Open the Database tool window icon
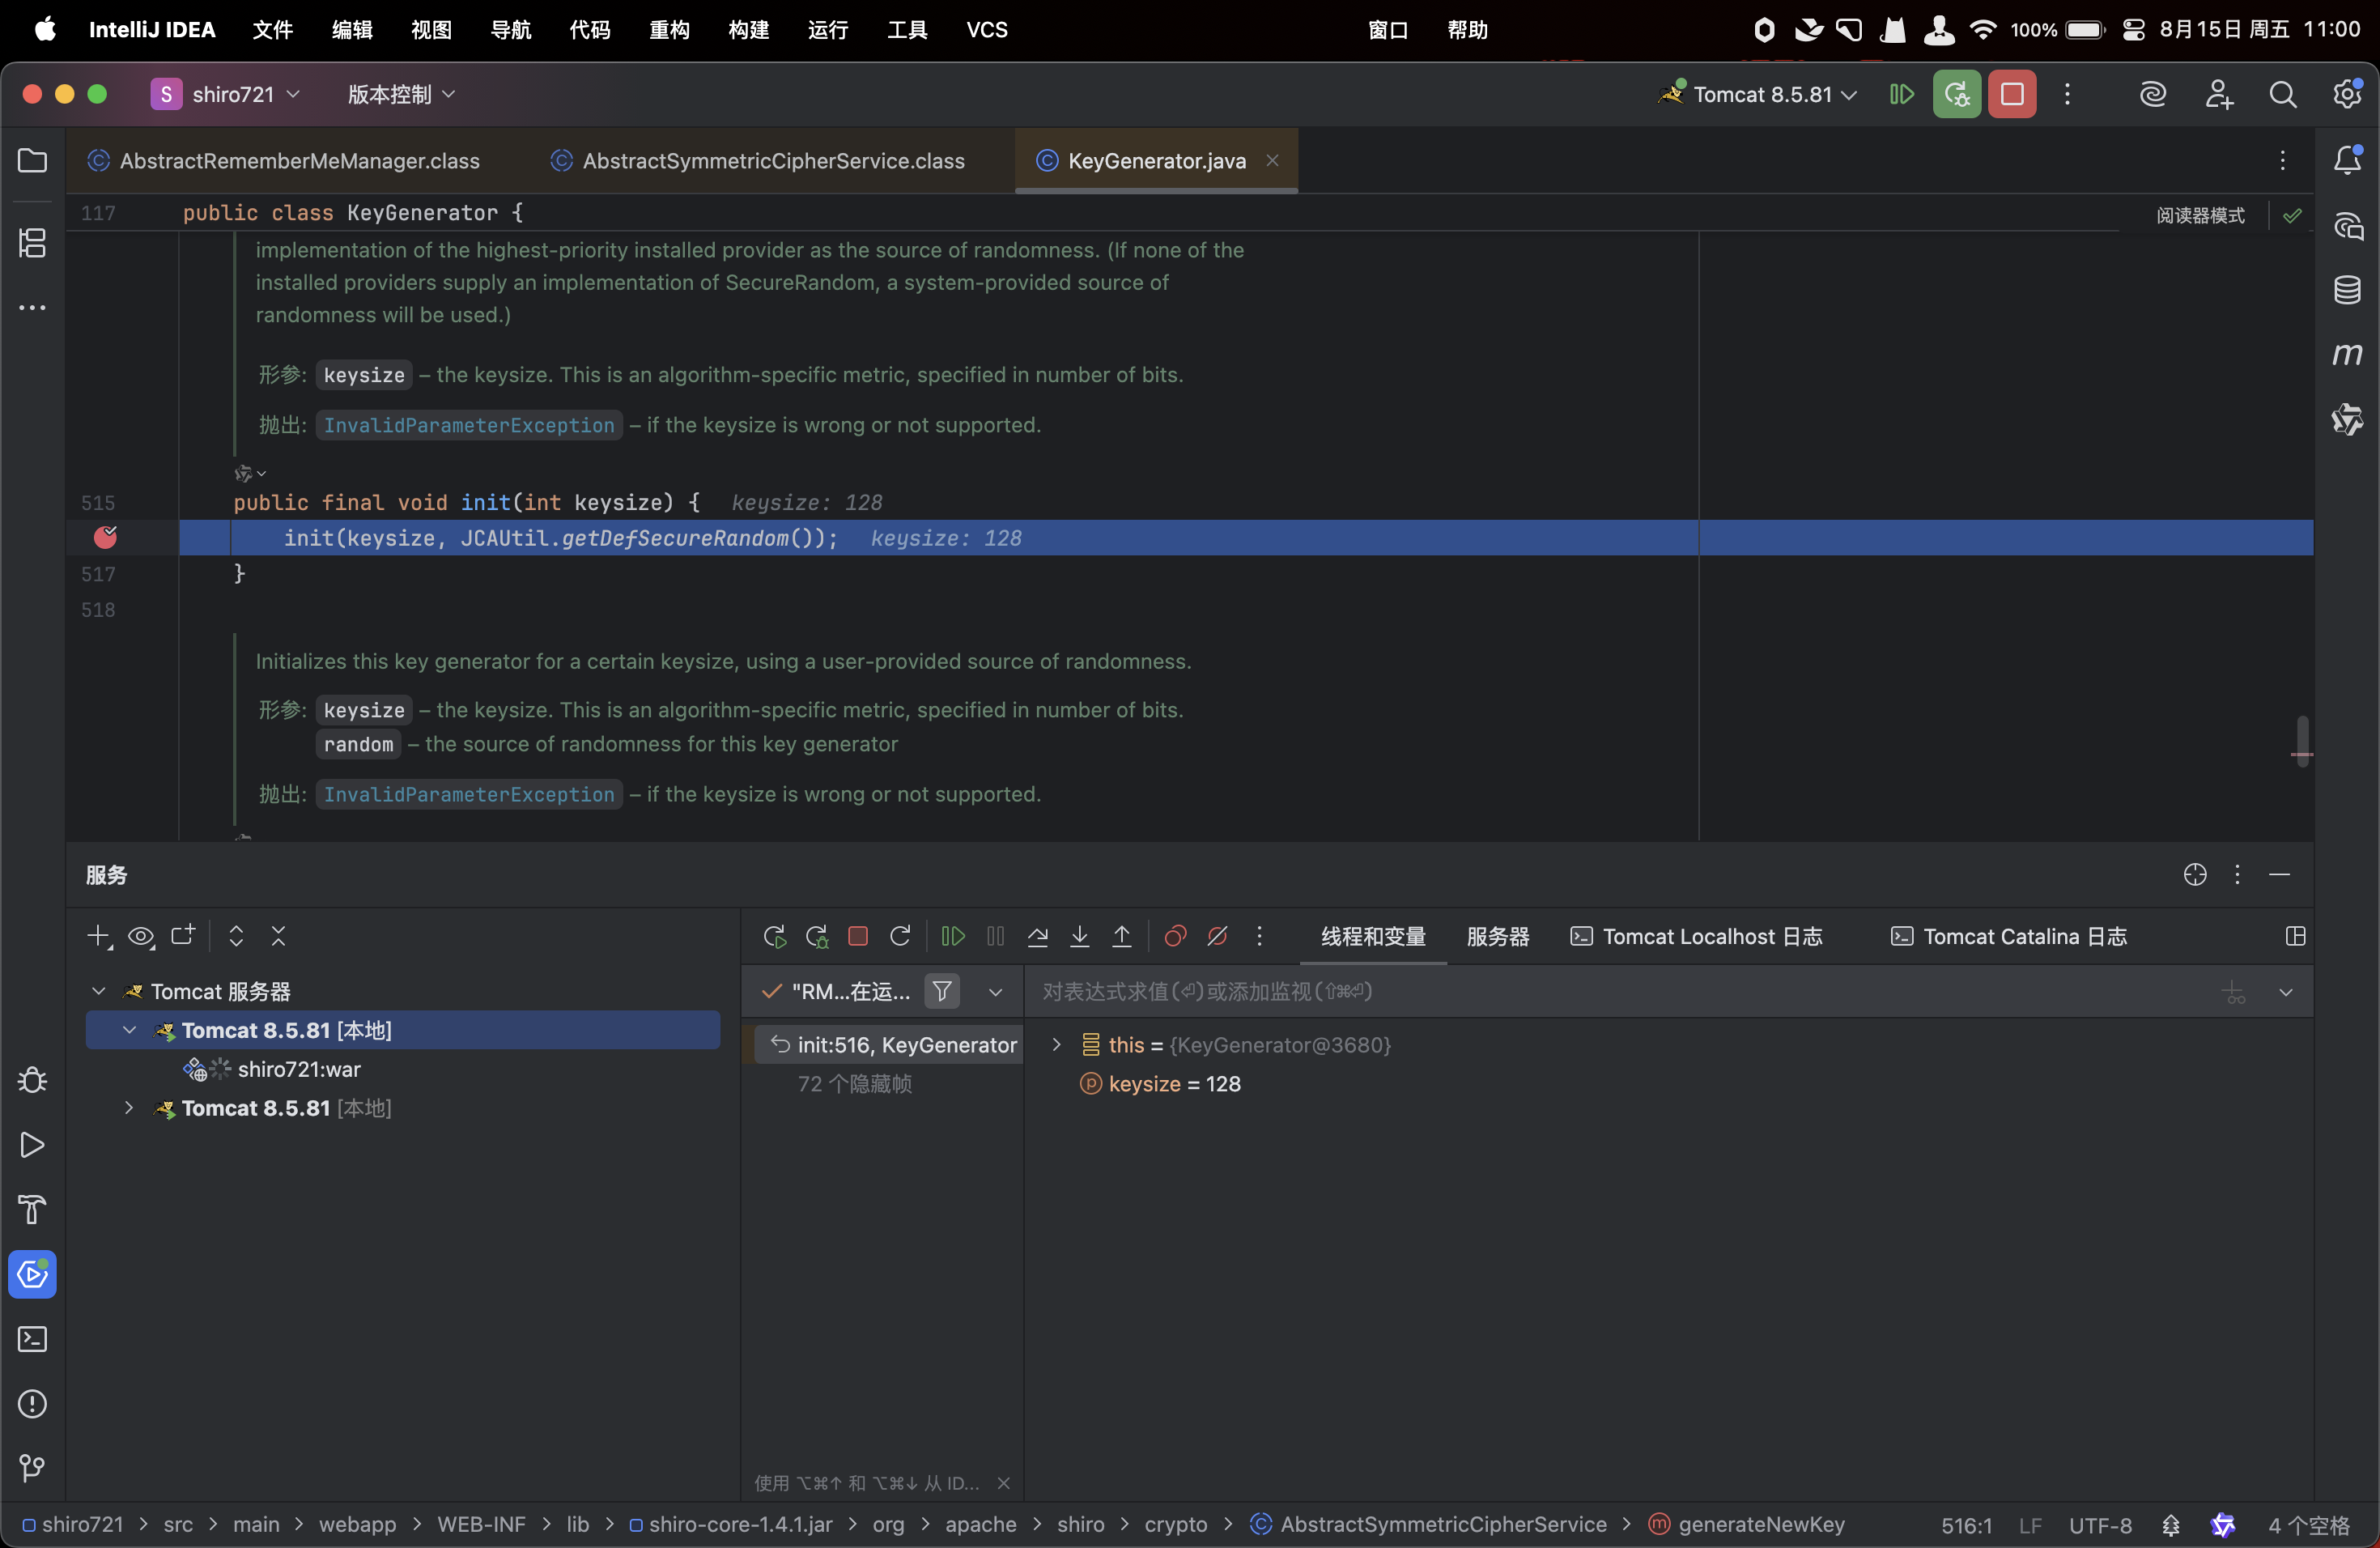The height and width of the screenshot is (1548, 2380). pos(2346,290)
